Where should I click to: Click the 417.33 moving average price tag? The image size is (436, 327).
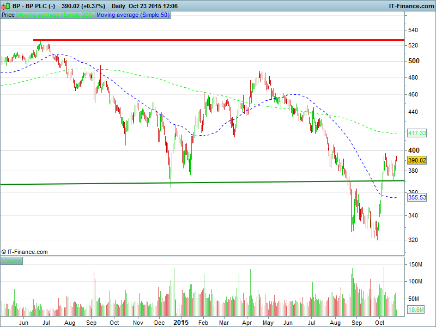[x=416, y=133]
